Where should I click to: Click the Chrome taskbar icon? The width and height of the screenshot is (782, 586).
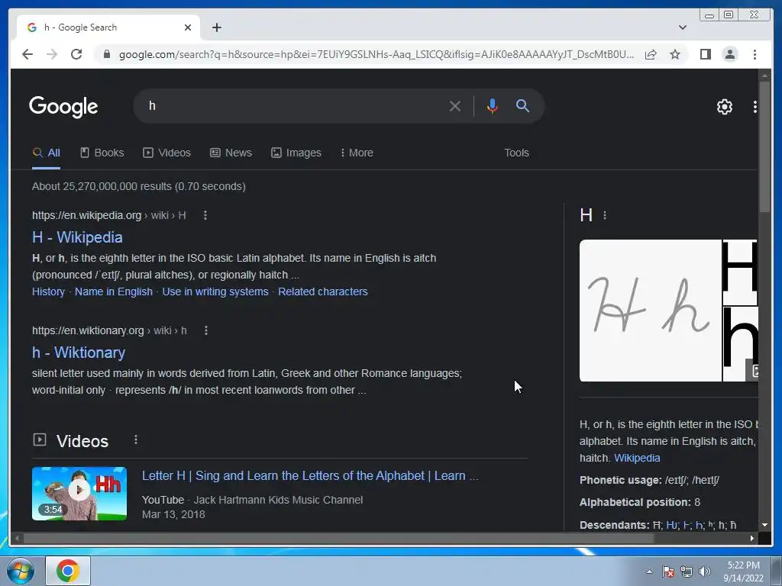pos(68,571)
